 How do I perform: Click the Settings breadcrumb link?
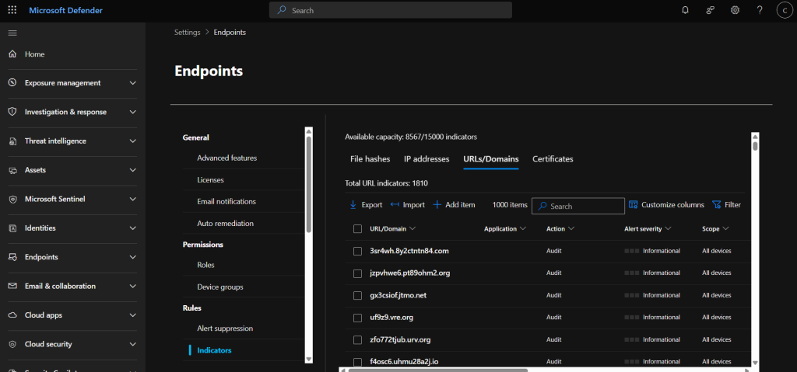pyautogui.click(x=188, y=32)
